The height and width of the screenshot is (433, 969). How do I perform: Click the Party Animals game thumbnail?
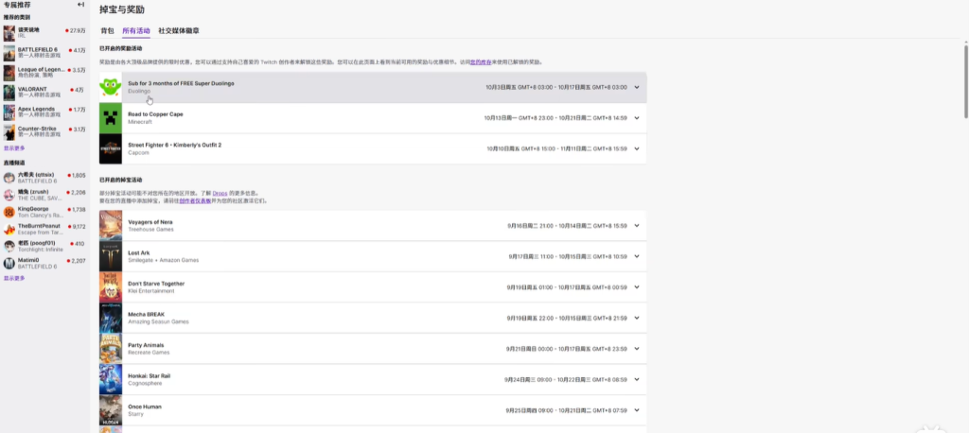tap(111, 349)
